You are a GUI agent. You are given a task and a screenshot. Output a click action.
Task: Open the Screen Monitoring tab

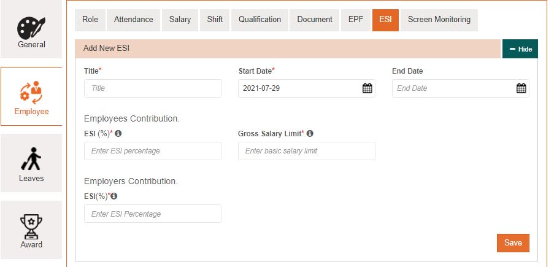(439, 20)
